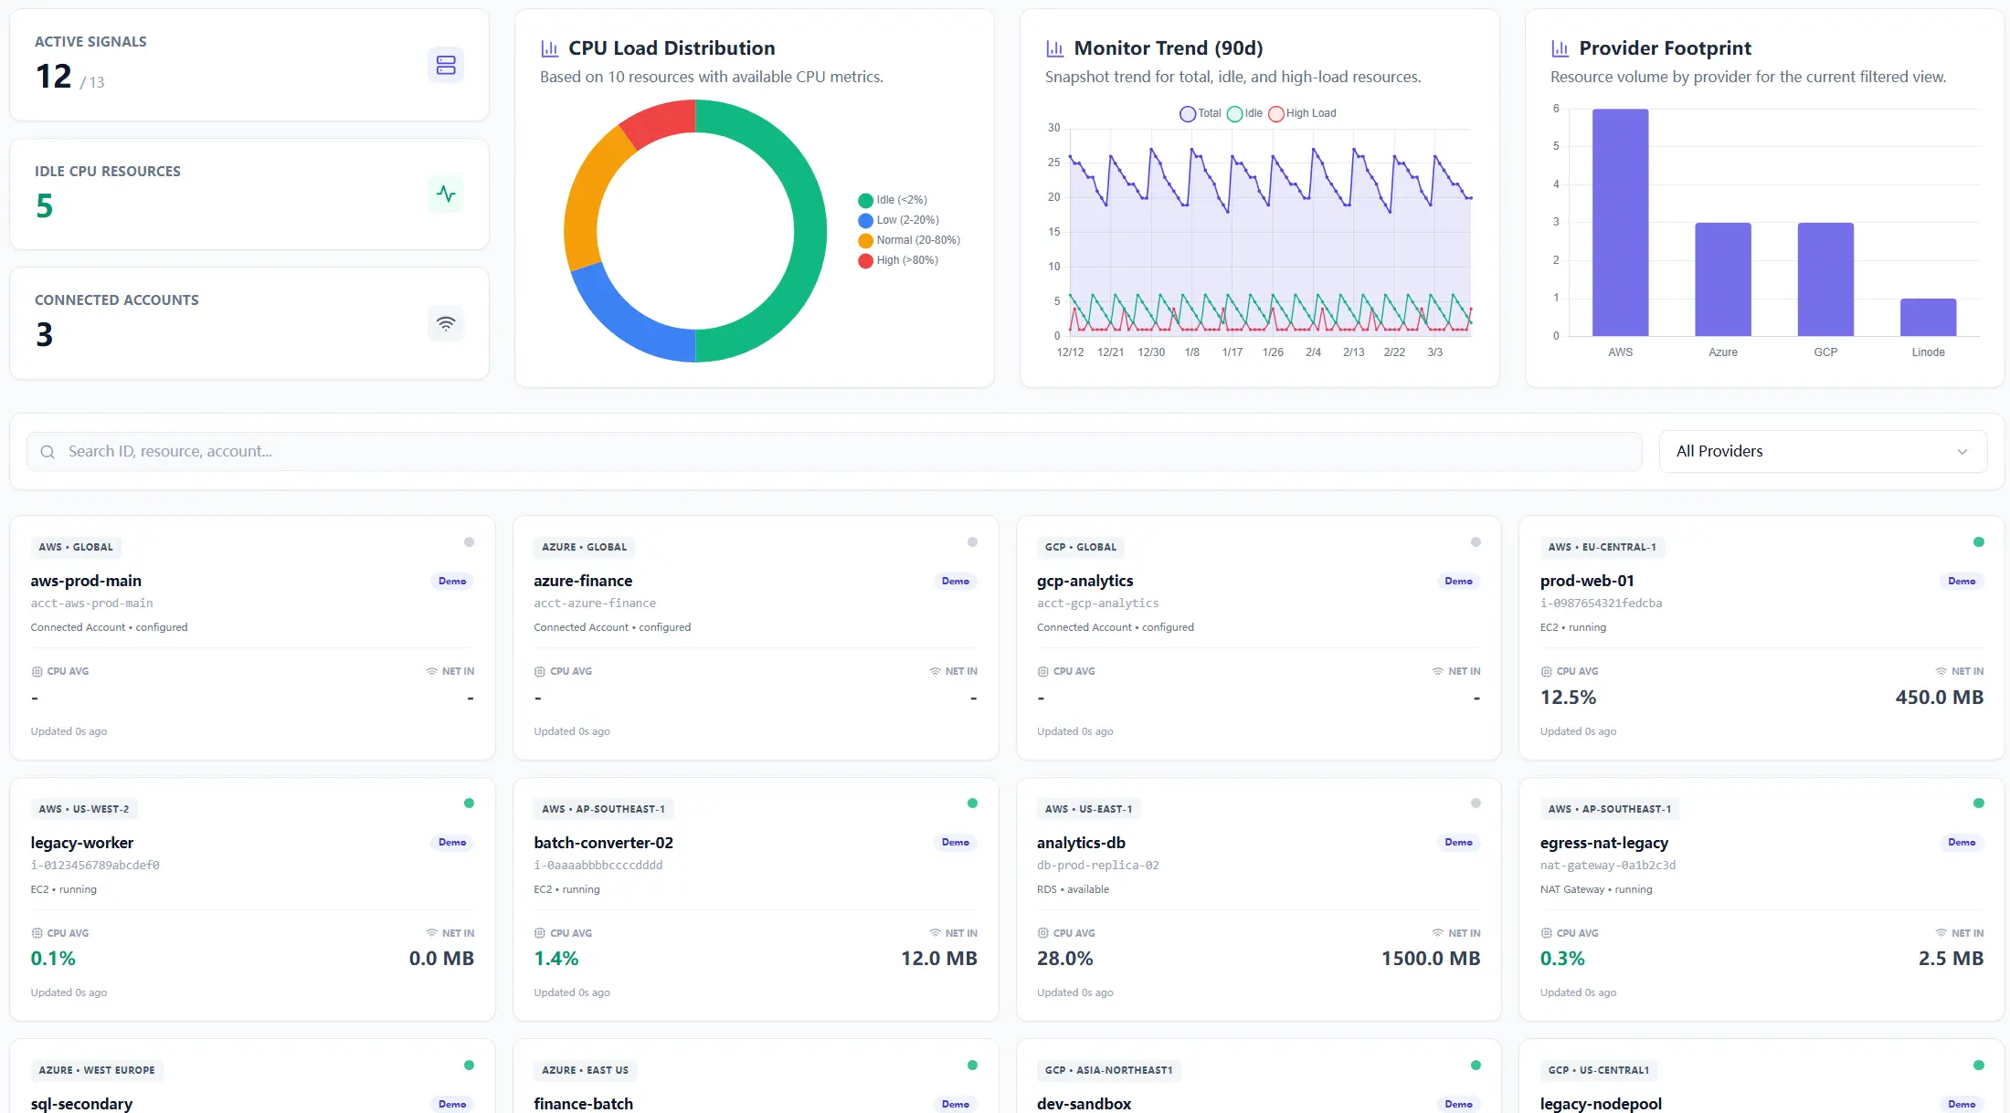Click status dot on analytics-db card
The height and width of the screenshot is (1113, 2010).
click(1476, 803)
